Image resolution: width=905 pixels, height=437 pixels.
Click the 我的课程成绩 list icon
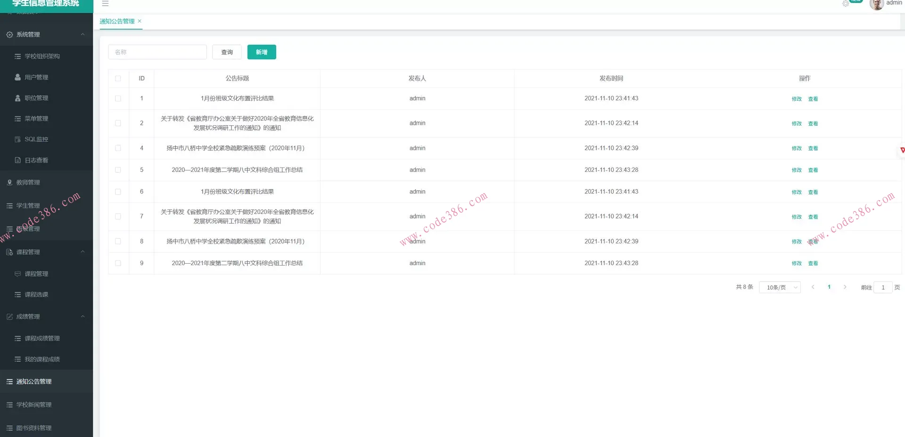(18, 359)
